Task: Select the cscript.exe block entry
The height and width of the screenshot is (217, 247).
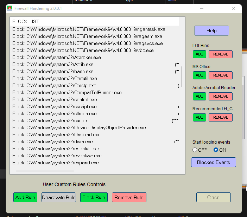Action: coord(94,107)
